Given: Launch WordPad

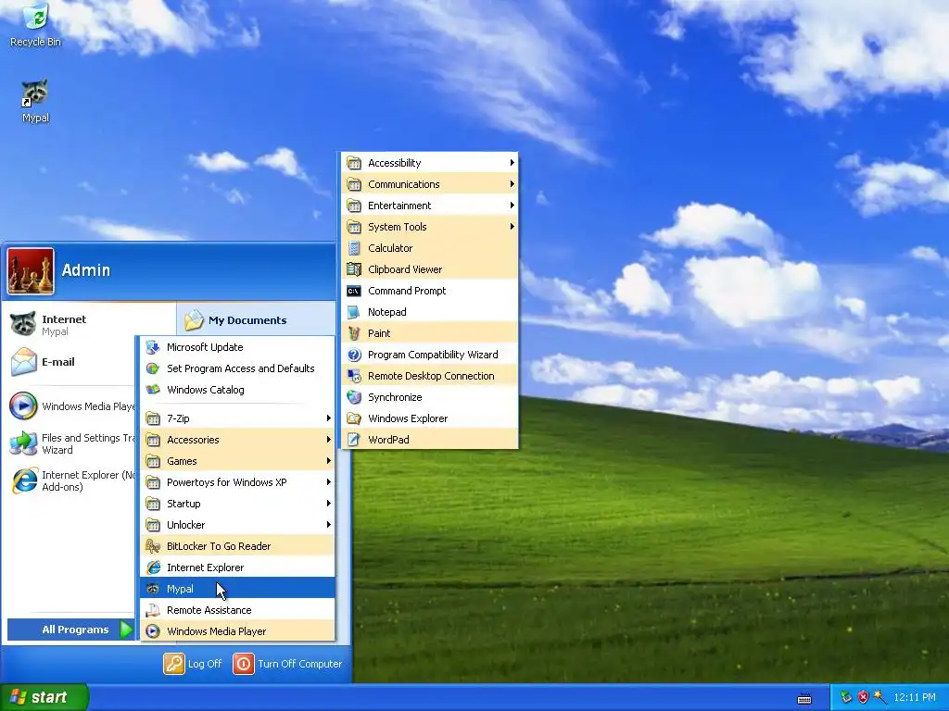Looking at the screenshot, I should [x=430, y=440].
